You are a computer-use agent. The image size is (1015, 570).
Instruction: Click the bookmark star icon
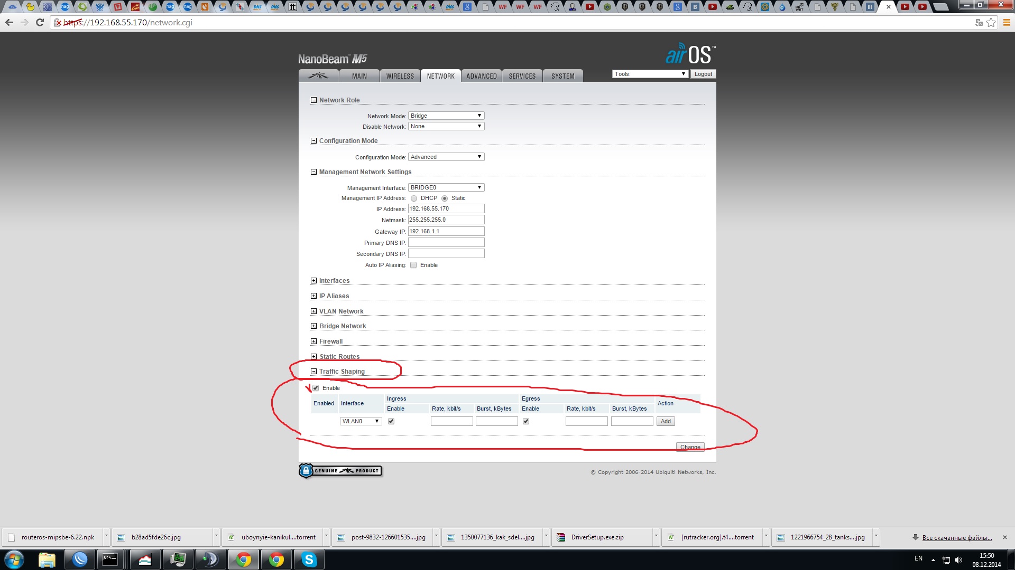point(991,23)
